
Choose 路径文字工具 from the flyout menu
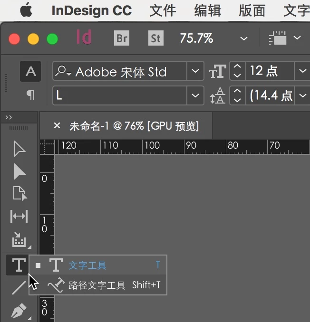98,285
